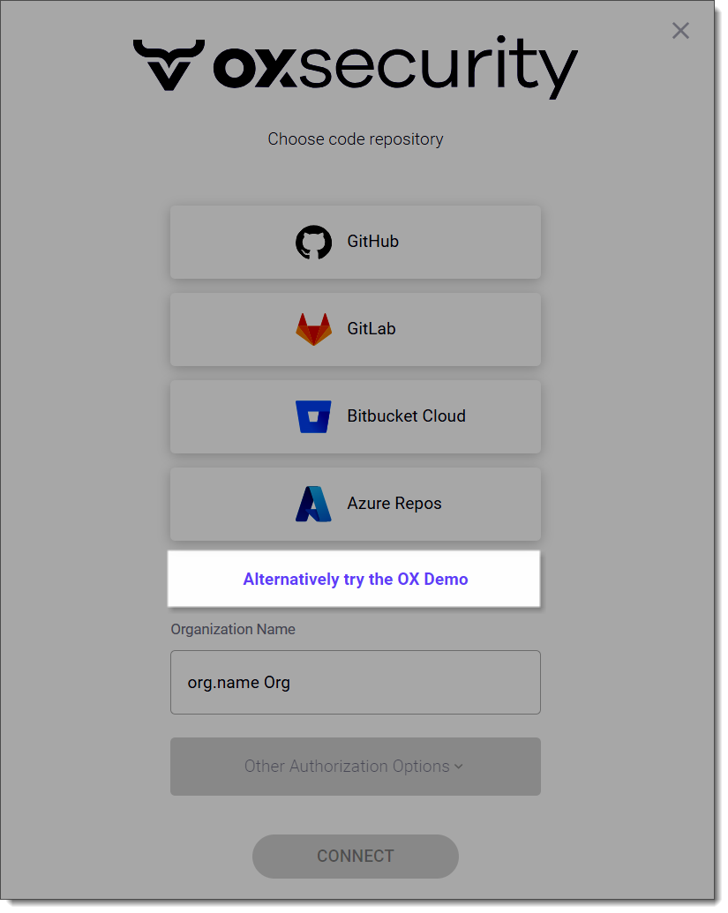Choose GitLab as code repository
The image size is (728, 913).
coord(355,329)
